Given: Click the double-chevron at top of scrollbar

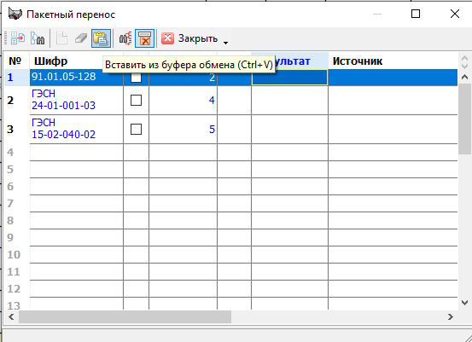Looking at the screenshot, I should (464, 61).
